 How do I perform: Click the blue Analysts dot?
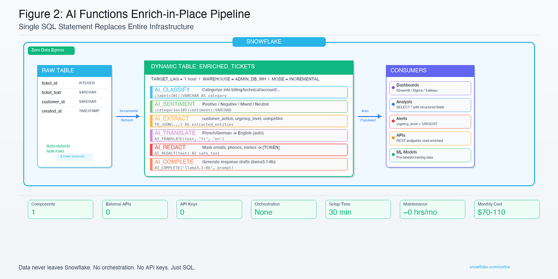click(393, 104)
